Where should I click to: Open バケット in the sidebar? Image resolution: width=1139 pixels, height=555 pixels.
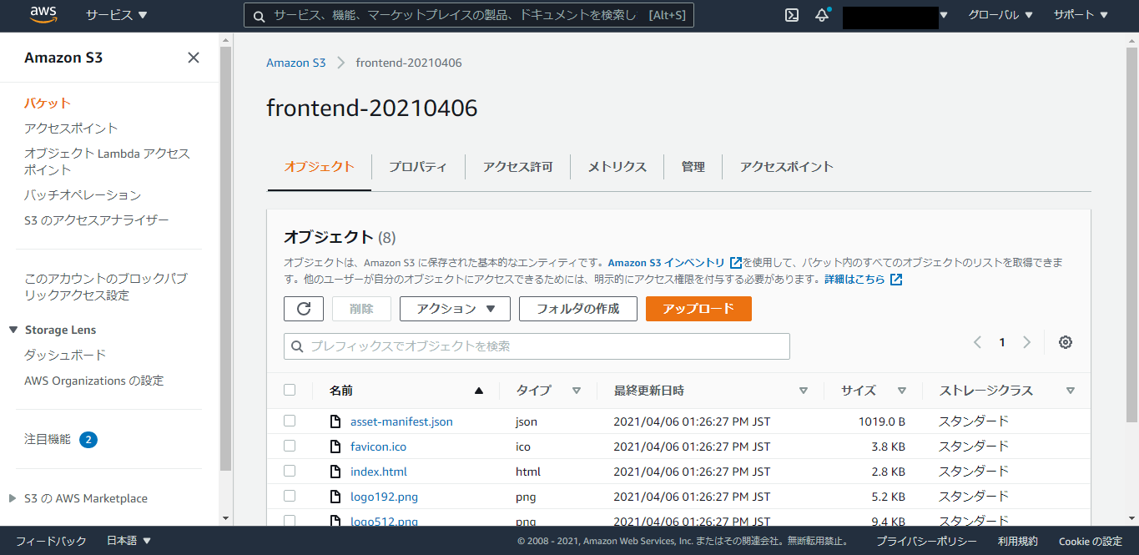pyautogui.click(x=48, y=103)
